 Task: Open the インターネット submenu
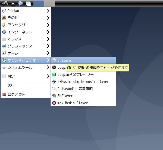coord(26,32)
